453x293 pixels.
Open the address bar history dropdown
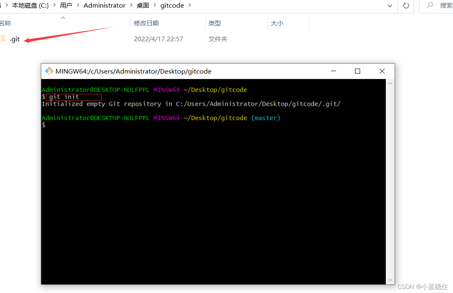coord(390,6)
